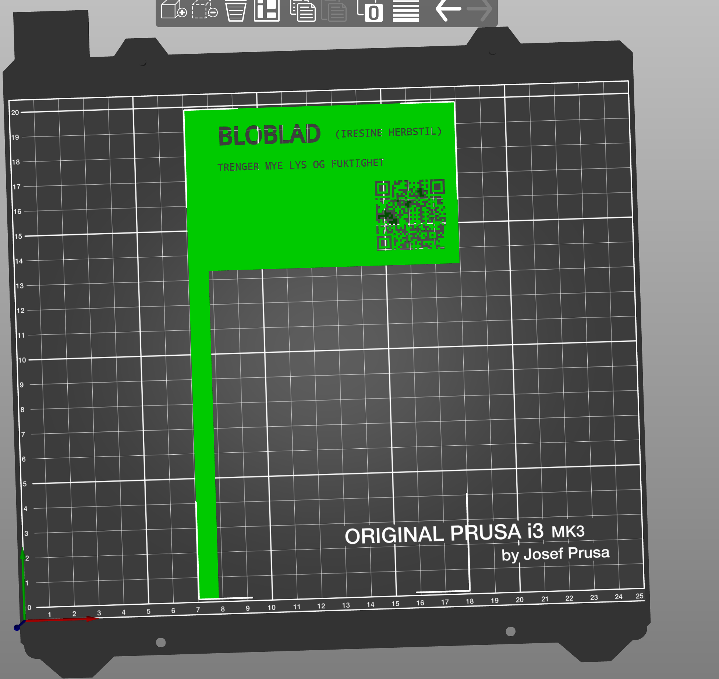Click the Add object cube icon
The image size is (719, 679).
173,10
